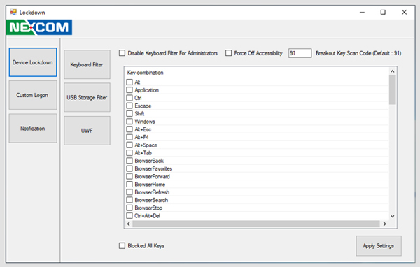Image resolution: width=420 pixels, height=267 pixels.
Task: Click the list's scroll up arrow
Action: coord(393,71)
